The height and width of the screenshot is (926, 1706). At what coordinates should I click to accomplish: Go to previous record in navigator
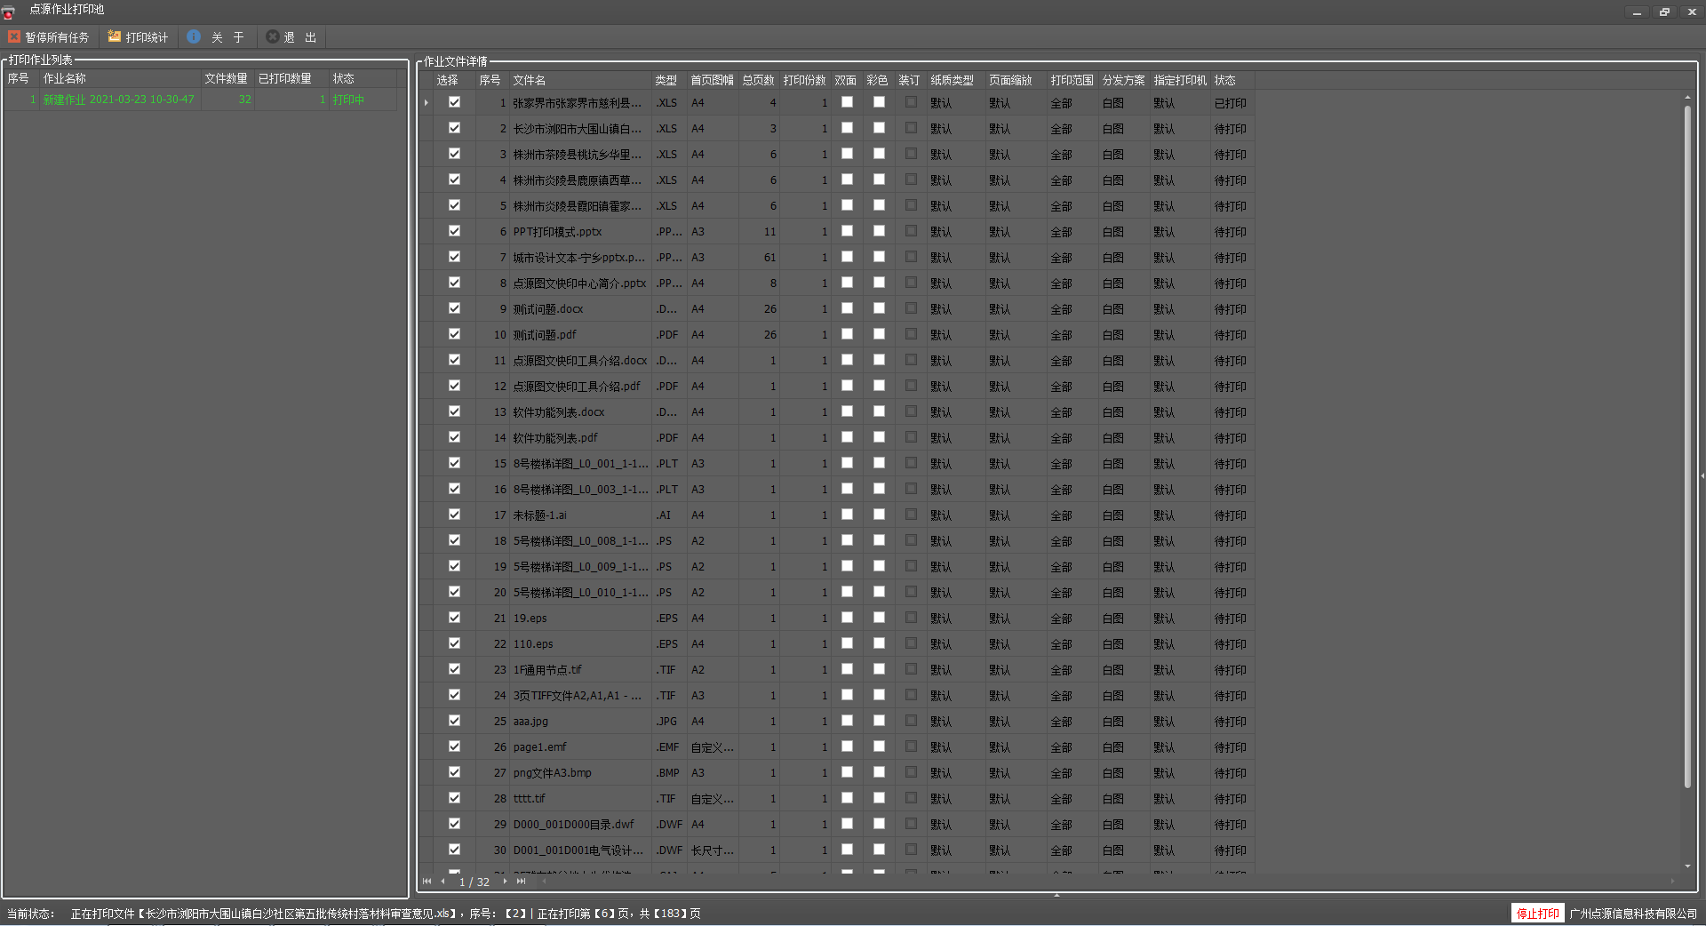pos(443,882)
